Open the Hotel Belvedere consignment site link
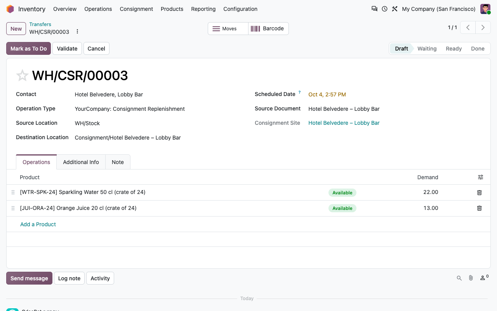This screenshot has width=497, height=311. click(344, 123)
